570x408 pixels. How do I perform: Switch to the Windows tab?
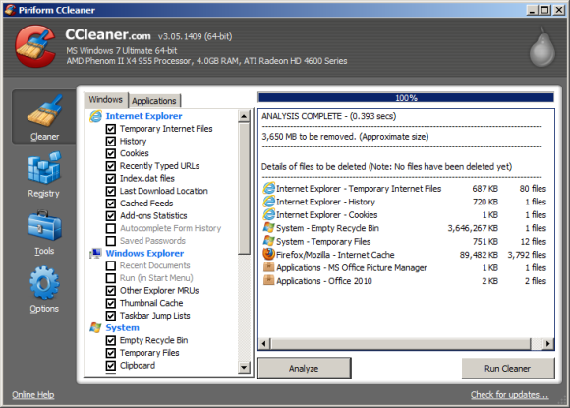106,99
